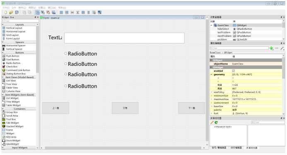Click the line edit next to TextLabel
The image size is (287, 155).
click(124, 38)
